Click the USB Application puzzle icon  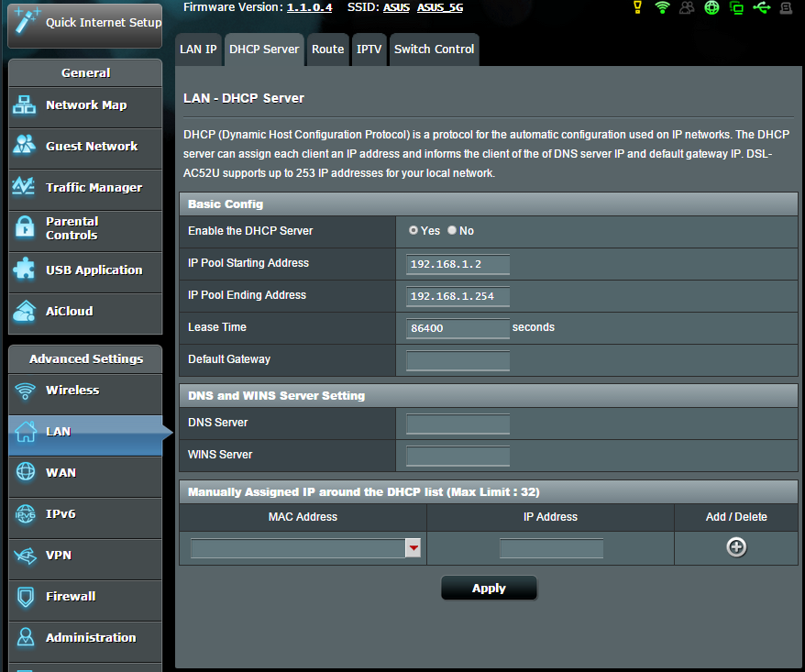click(24, 269)
